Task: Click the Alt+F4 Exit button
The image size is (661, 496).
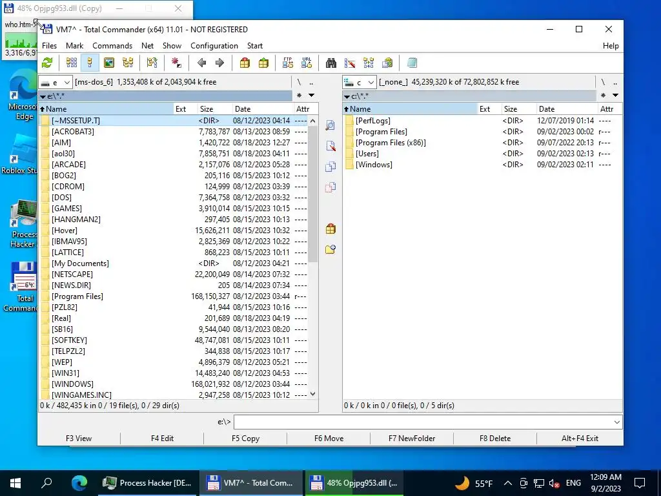Action: click(x=580, y=439)
